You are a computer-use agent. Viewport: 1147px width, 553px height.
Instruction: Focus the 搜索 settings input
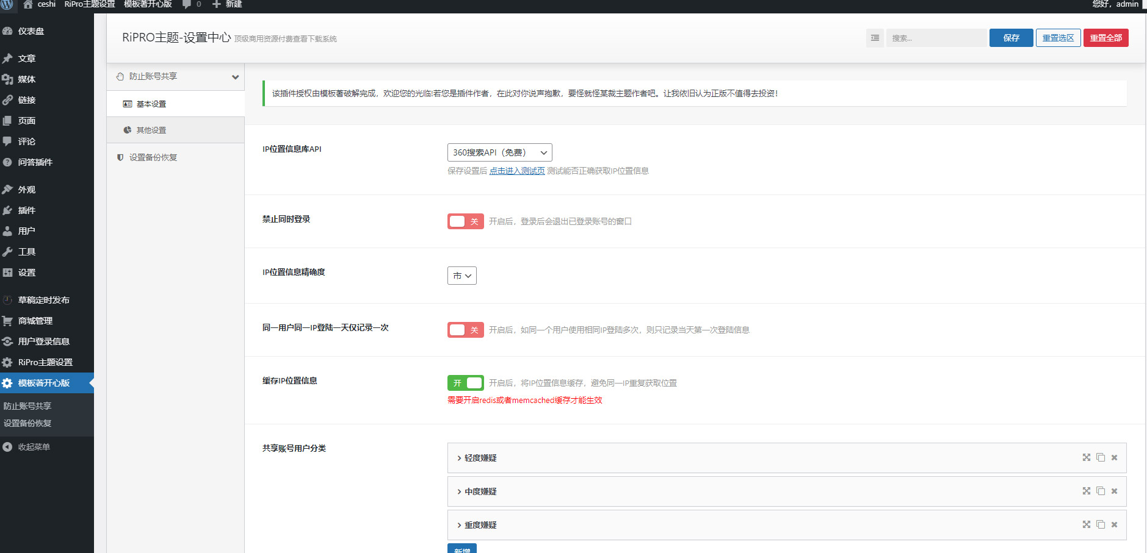click(936, 38)
